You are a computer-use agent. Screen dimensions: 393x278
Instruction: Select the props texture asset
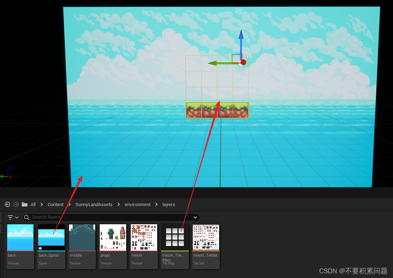pos(113,246)
